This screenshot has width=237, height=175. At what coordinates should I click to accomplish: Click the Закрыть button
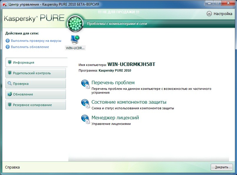[x=222, y=167]
